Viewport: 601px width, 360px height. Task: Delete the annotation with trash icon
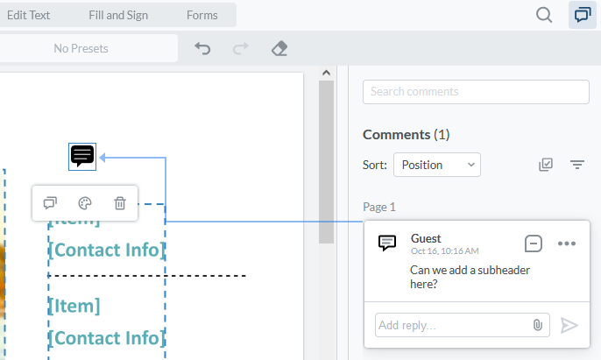(x=120, y=203)
